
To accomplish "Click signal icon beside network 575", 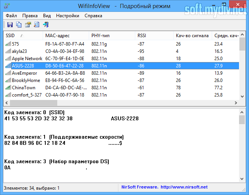I will (x=8, y=44).
